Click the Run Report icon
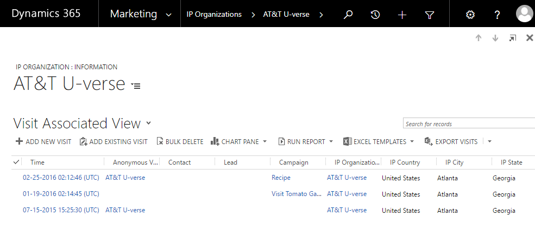Viewport: 535px width, 228px height. [281, 141]
